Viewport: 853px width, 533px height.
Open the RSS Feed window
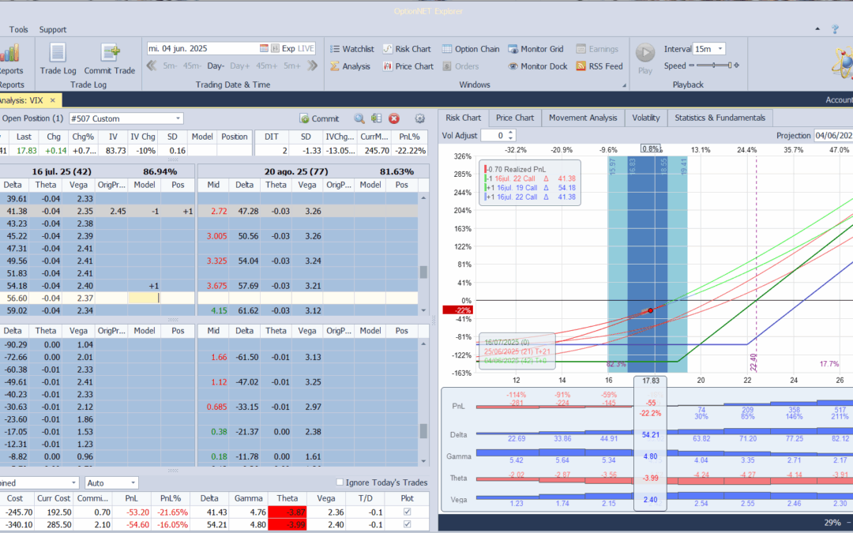coord(599,66)
